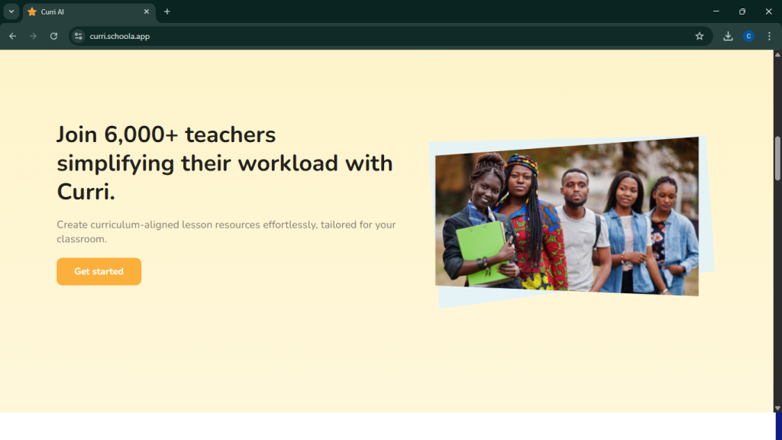Select the Curri AI tab
The image size is (782, 440).
tap(89, 11)
